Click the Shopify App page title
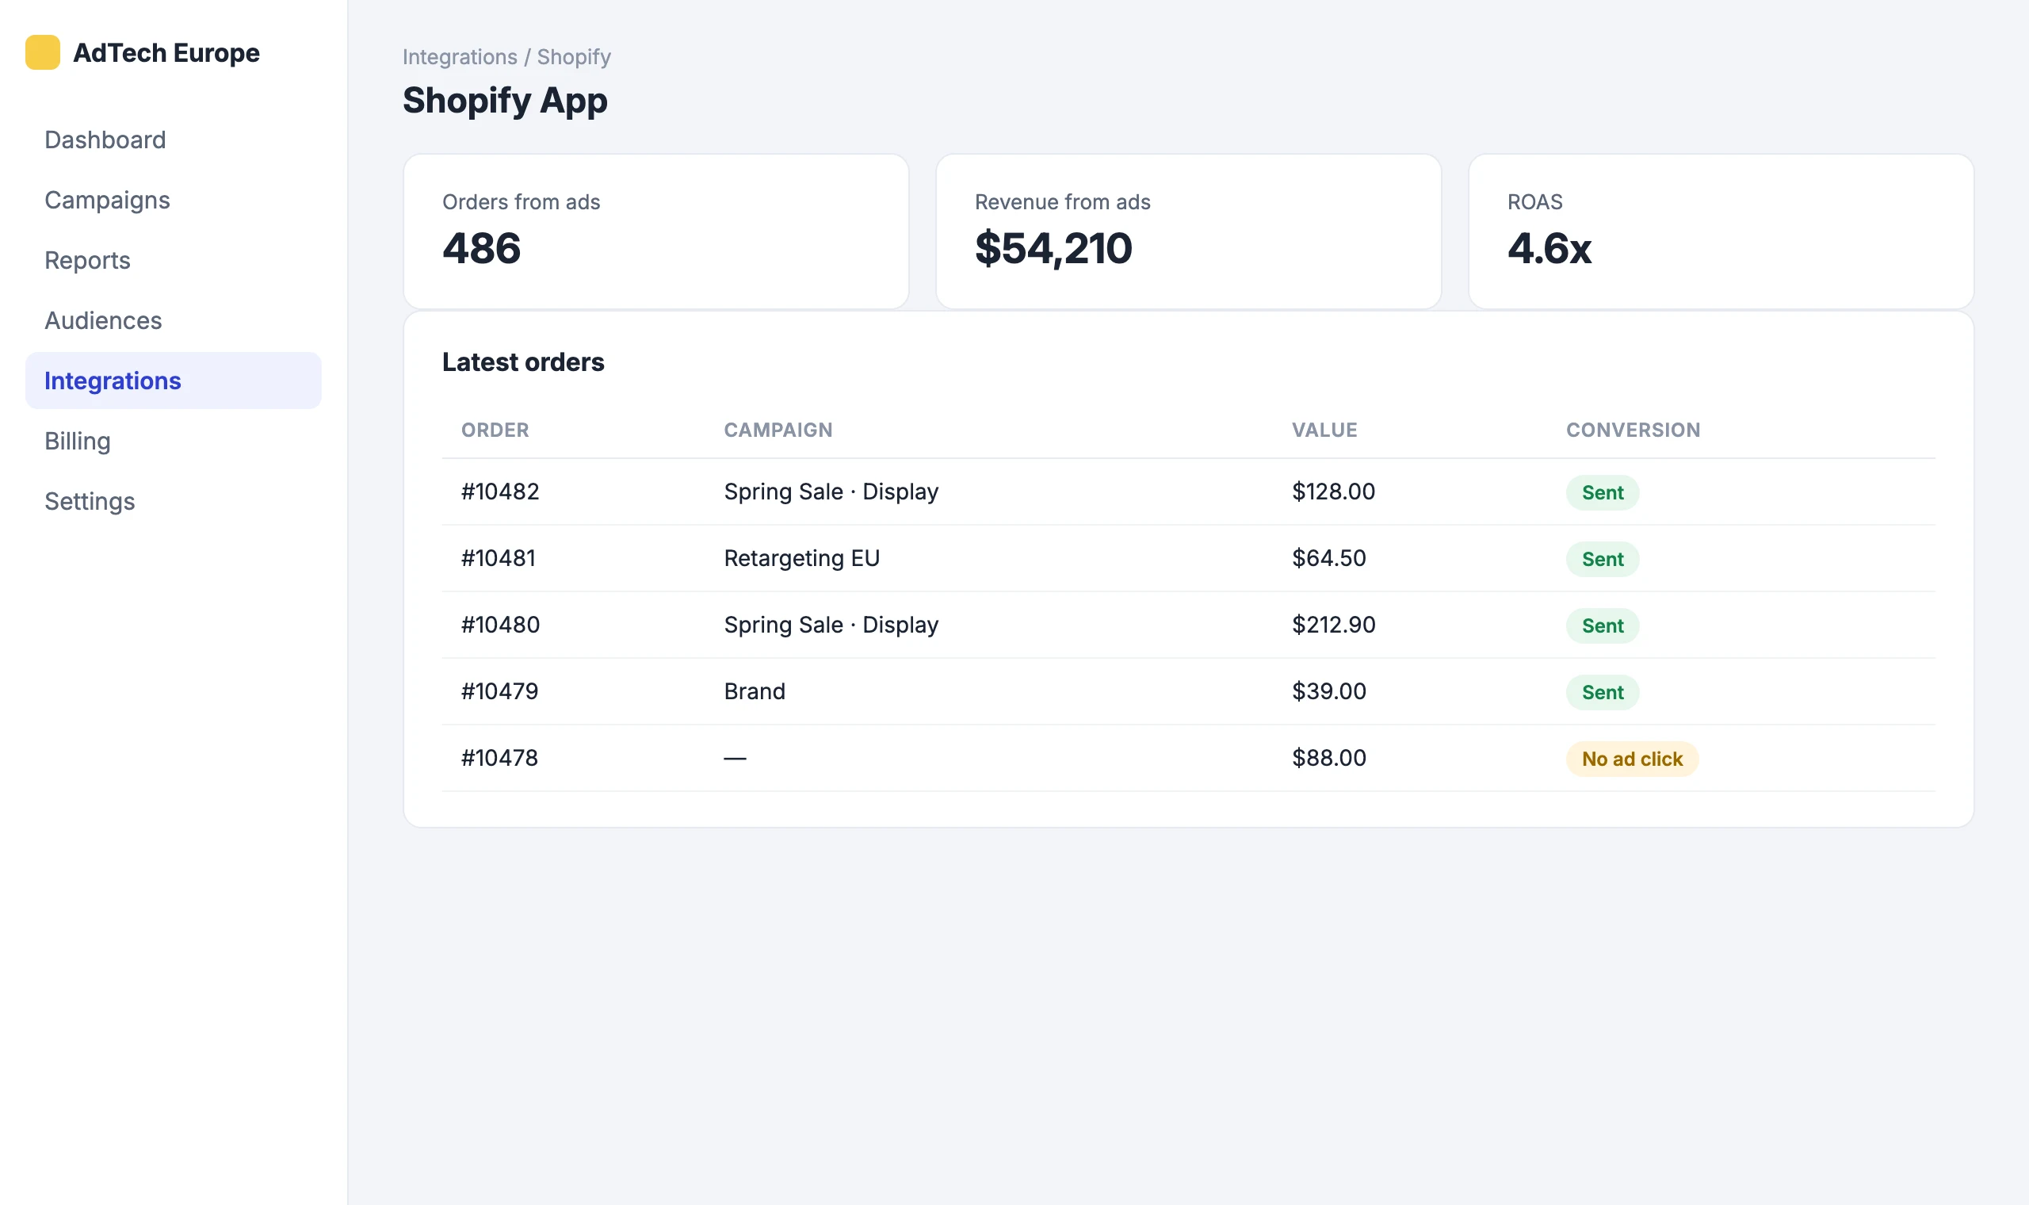Screen dimensions: 2029x1205 505,101
